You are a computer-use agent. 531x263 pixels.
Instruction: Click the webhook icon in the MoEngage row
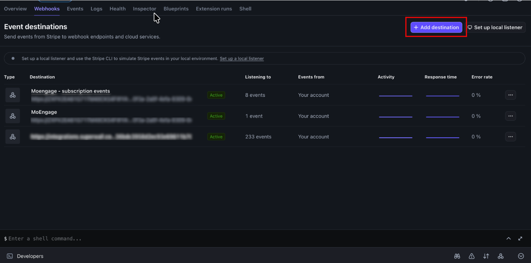(x=13, y=116)
